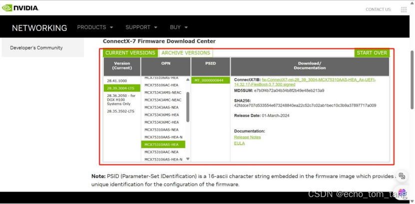Select version 28.36.2050 for DGX H100
The width and height of the screenshot is (415, 204).
pyautogui.click(x=122, y=100)
